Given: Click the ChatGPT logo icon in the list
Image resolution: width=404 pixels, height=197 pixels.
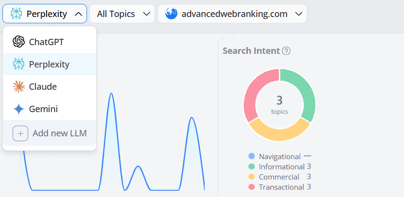Looking at the screenshot, I should coord(18,42).
